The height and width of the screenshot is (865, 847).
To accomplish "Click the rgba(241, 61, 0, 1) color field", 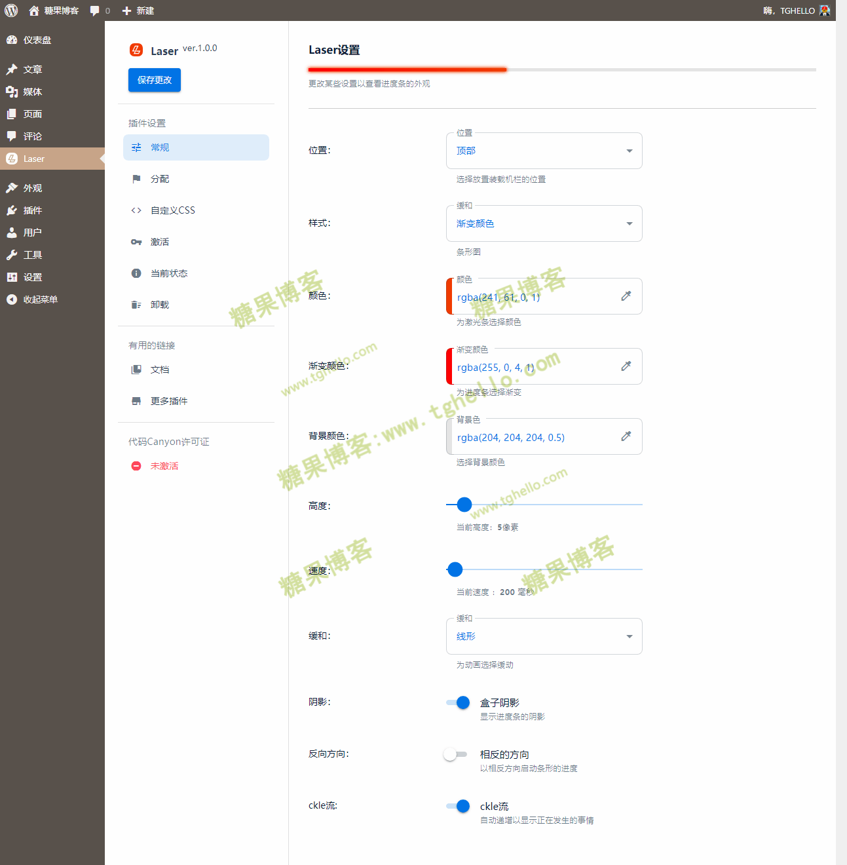I will [544, 296].
